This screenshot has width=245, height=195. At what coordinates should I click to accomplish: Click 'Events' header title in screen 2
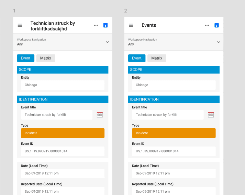[149, 25]
